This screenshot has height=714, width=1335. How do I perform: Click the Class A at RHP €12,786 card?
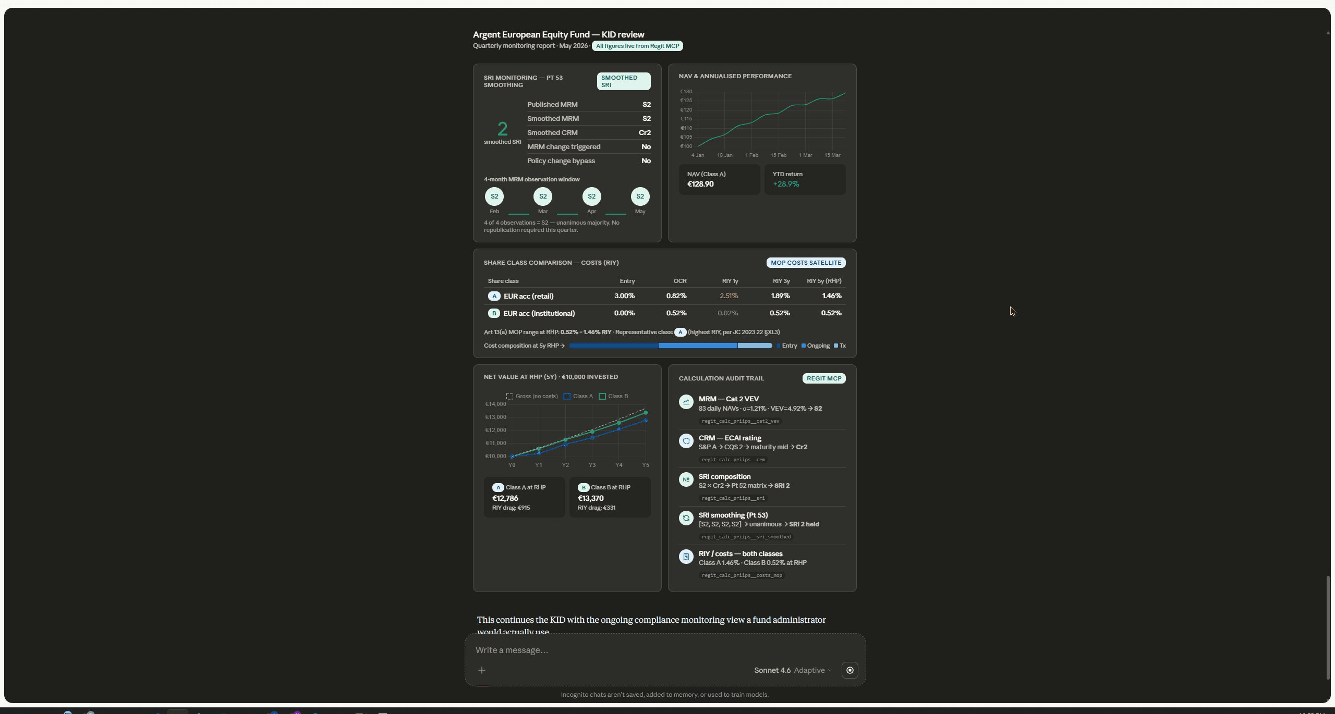pos(524,497)
